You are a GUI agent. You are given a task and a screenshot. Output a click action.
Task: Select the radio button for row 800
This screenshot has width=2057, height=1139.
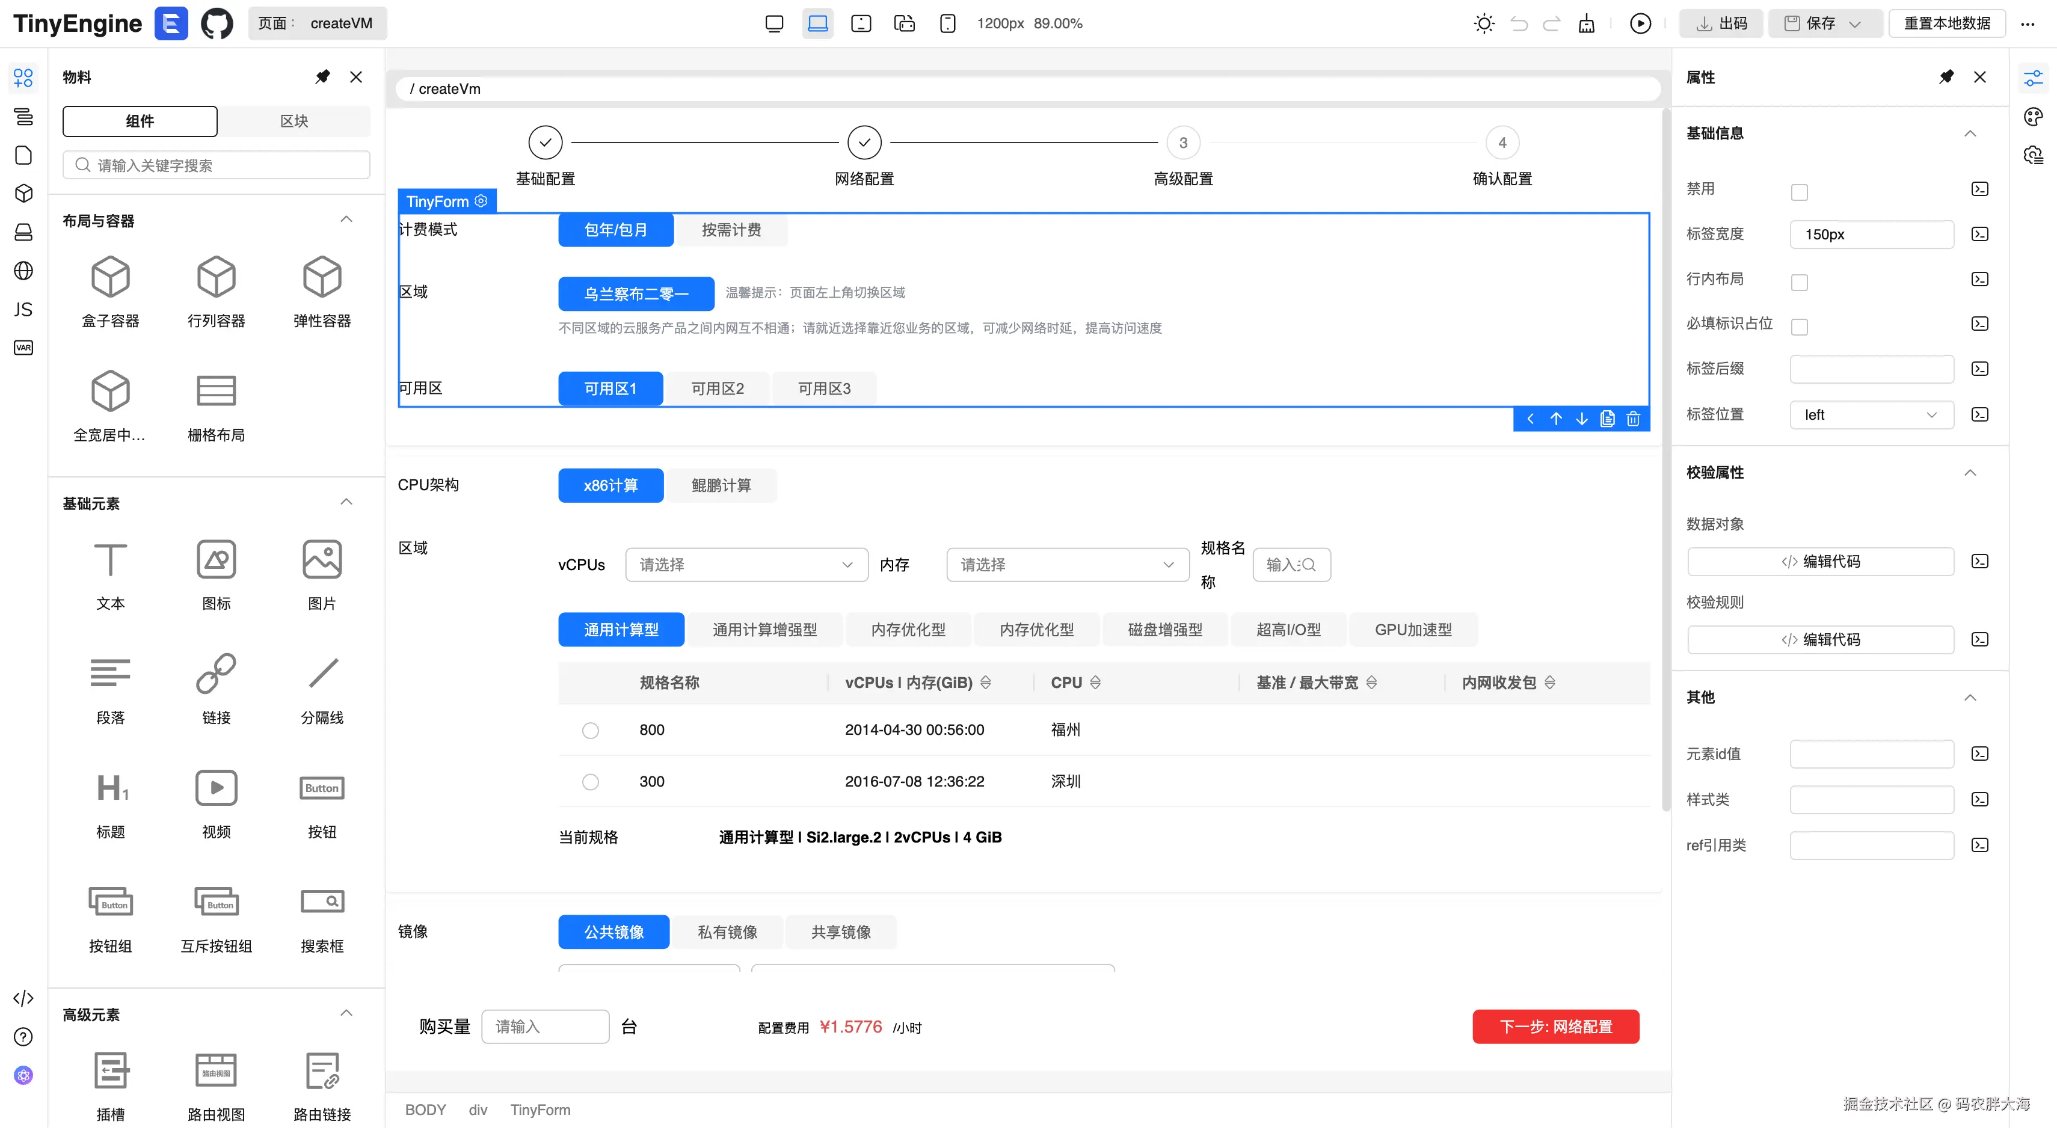(590, 730)
